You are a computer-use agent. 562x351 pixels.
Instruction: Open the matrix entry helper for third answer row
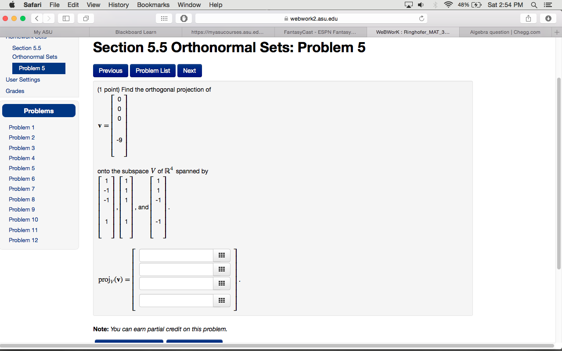(222, 283)
